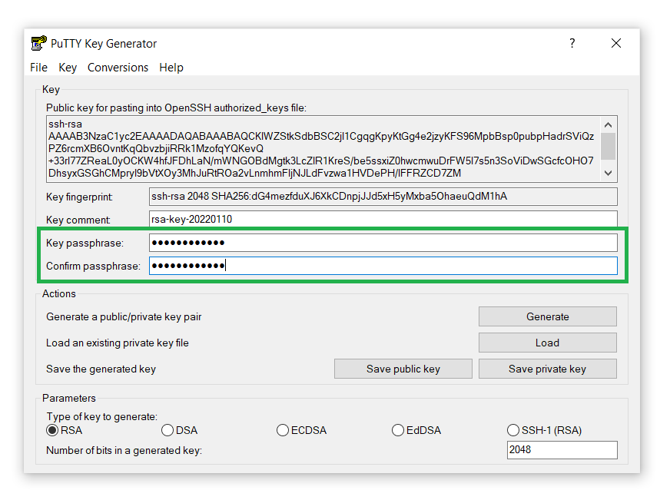Click the question mark help button in title bar
The height and width of the screenshot is (500, 670).
(572, 43)
